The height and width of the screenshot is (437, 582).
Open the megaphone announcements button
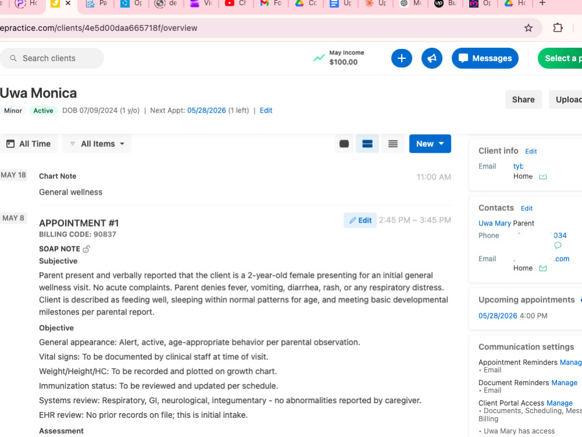432,58
